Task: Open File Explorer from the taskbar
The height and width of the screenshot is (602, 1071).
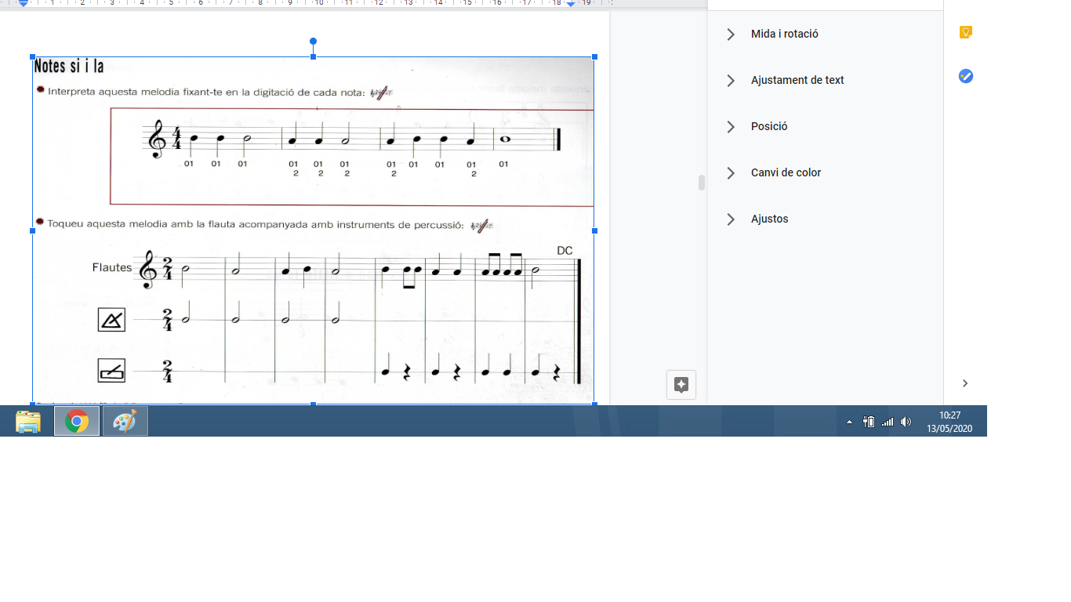Action: pyautogui.click(x=28, y=422)
